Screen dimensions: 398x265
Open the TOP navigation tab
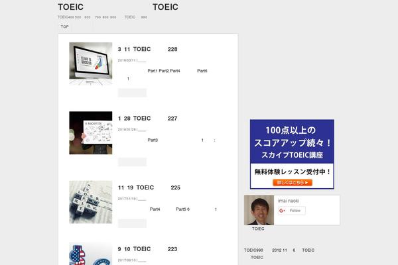click(65, 26)
